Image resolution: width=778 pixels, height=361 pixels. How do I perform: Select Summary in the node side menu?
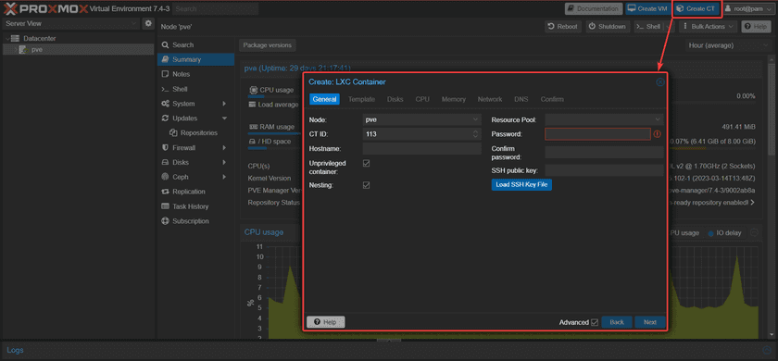click(195, 59)
